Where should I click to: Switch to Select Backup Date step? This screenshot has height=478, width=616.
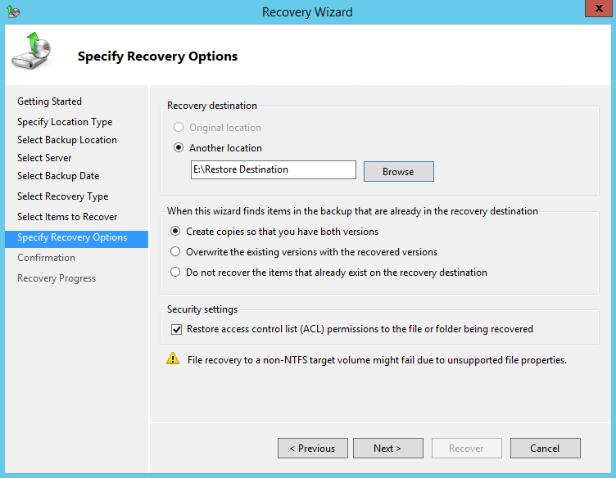tap(58, 176)
